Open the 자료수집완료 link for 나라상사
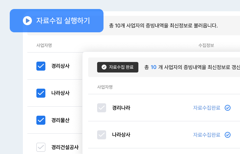This screenshot has width=240, height=154. click(207, 135)
